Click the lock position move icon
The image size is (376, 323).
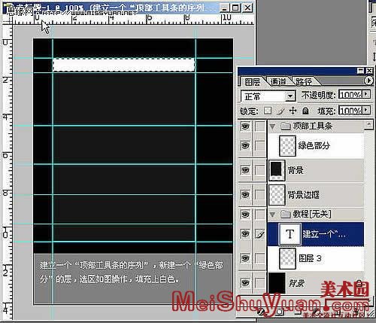(293, 111)
